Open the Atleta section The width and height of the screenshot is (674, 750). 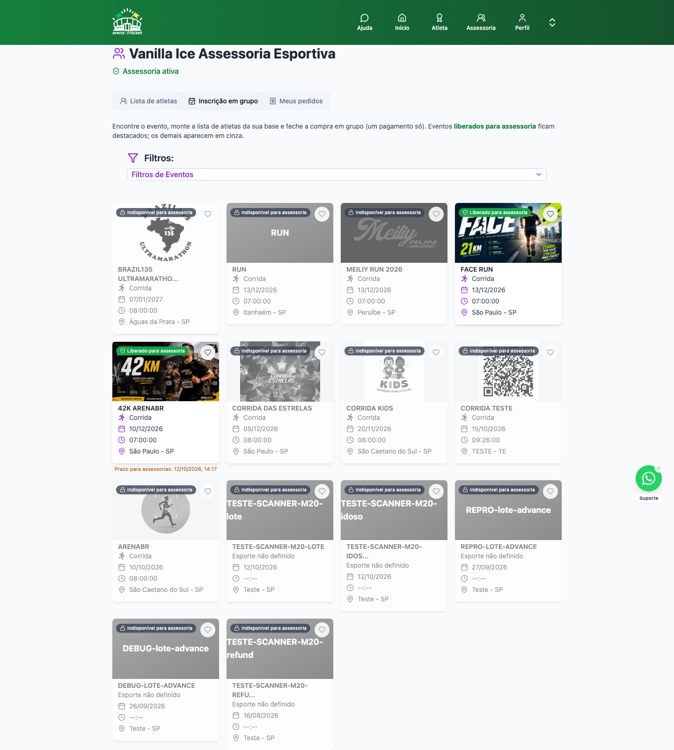[440, 22]
